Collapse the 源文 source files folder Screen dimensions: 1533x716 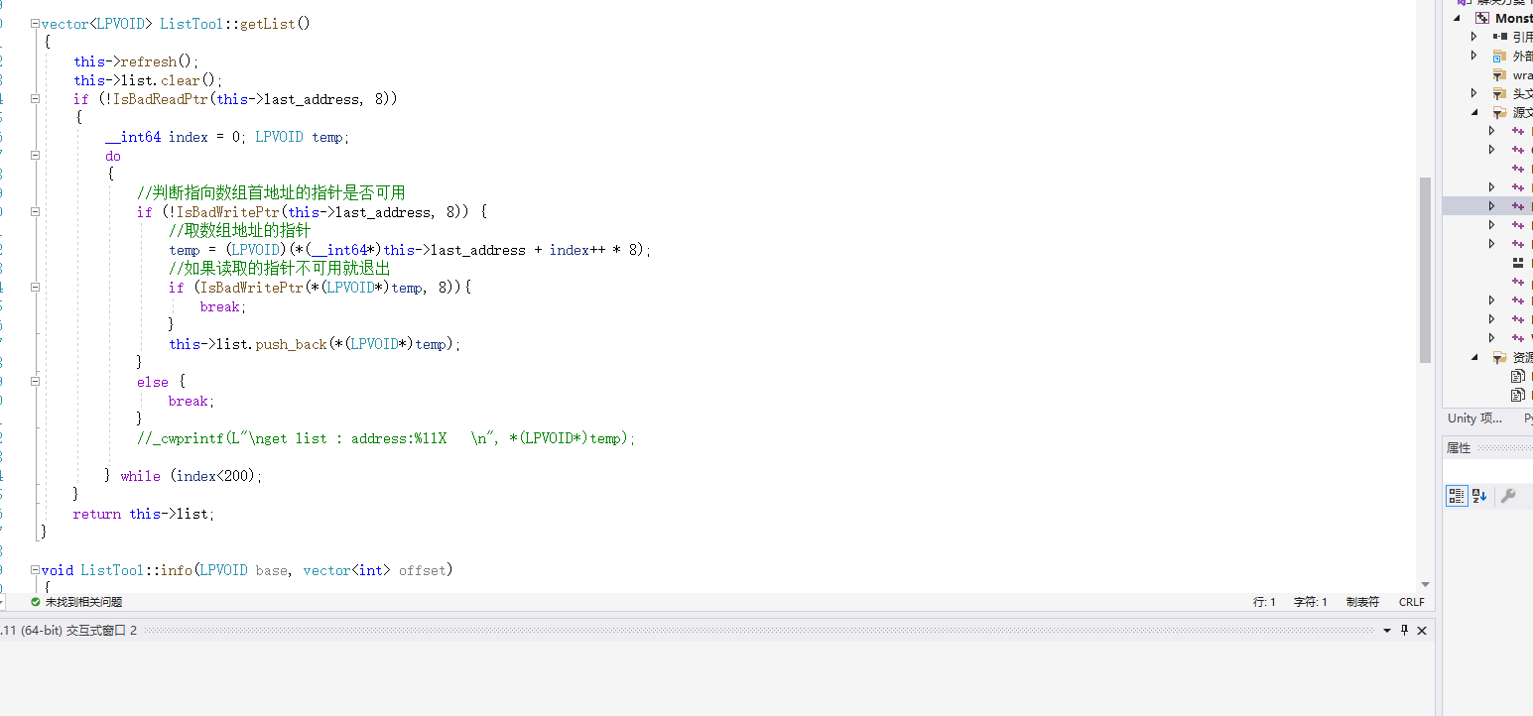[1474, 112]
